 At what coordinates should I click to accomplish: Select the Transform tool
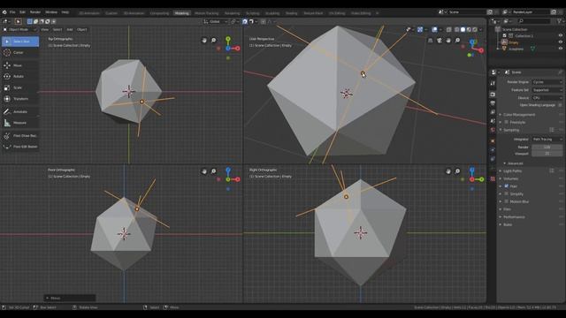(x=20, y=99)
